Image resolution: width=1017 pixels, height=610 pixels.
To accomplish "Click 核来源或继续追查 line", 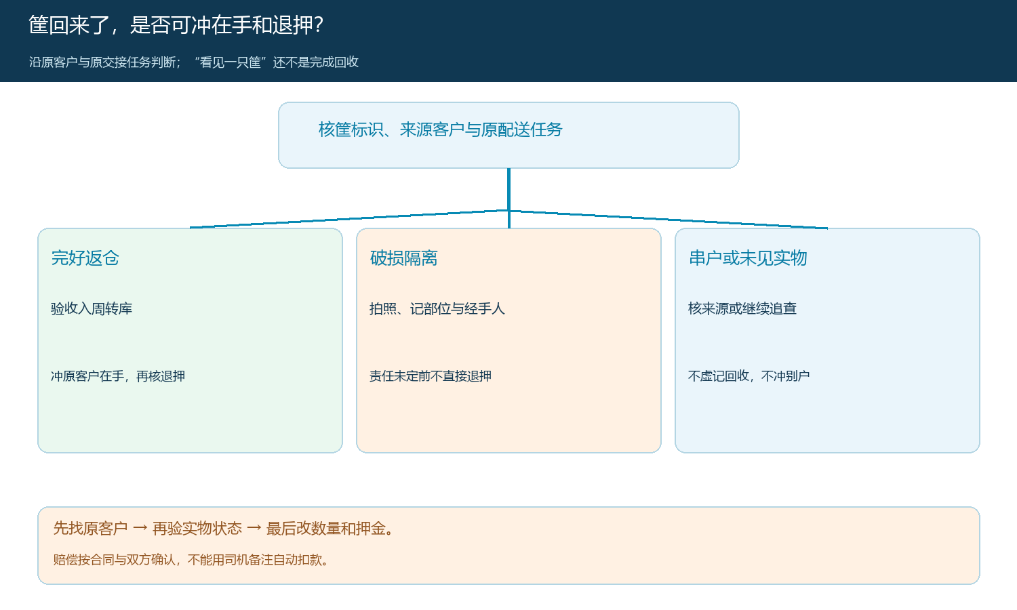I will pyautogui.click(x=742, y=309).
